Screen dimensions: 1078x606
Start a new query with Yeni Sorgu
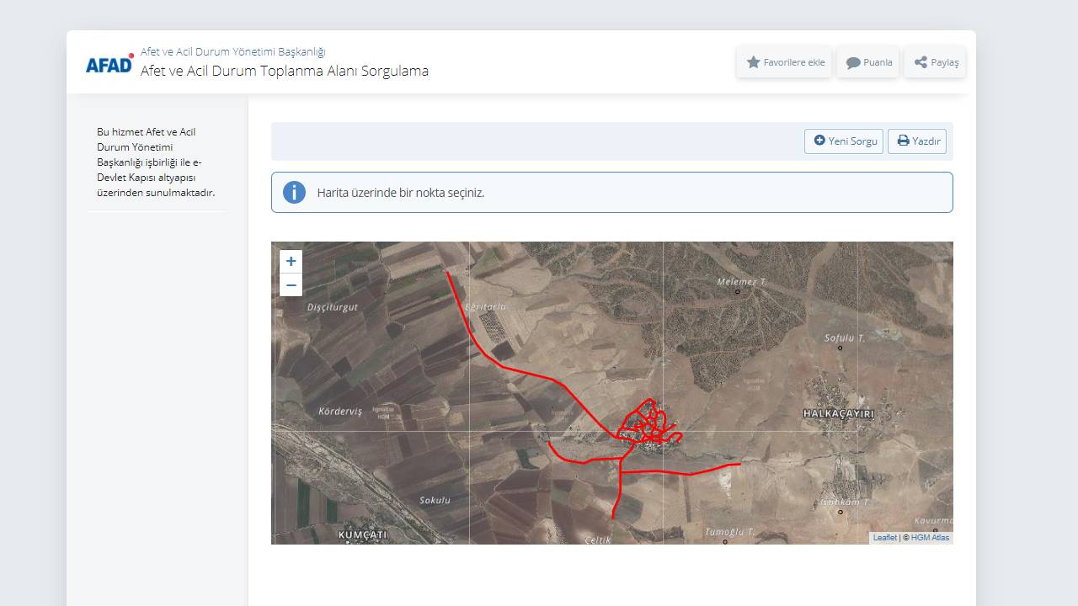point(844,141)
